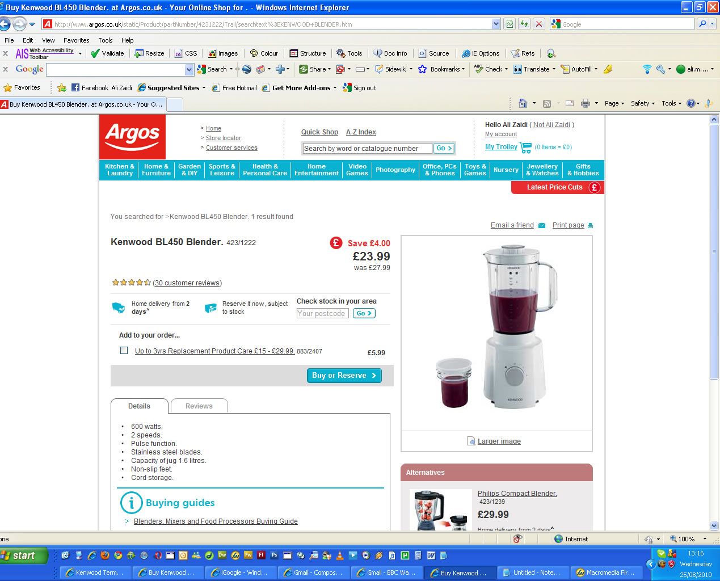Click the Google toolbar highlighter icon
The image size is (720, 581).
pyautogui.click(x=608, y=69)
